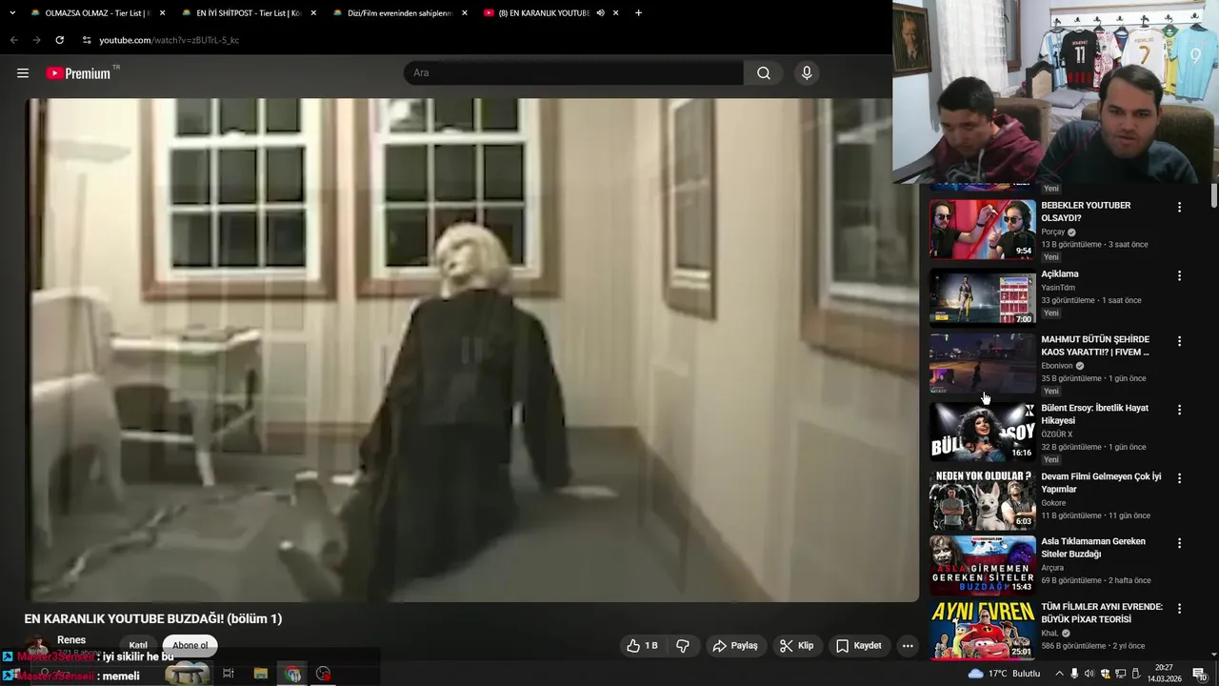Open the Renes channel avatar

(x=37, y=647)
